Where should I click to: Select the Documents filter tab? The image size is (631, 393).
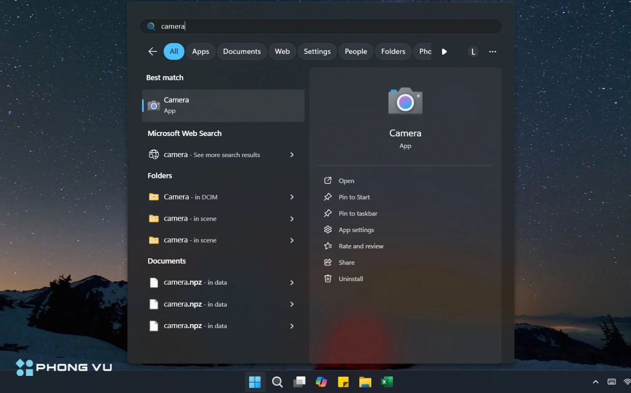(x=242, y=51)
